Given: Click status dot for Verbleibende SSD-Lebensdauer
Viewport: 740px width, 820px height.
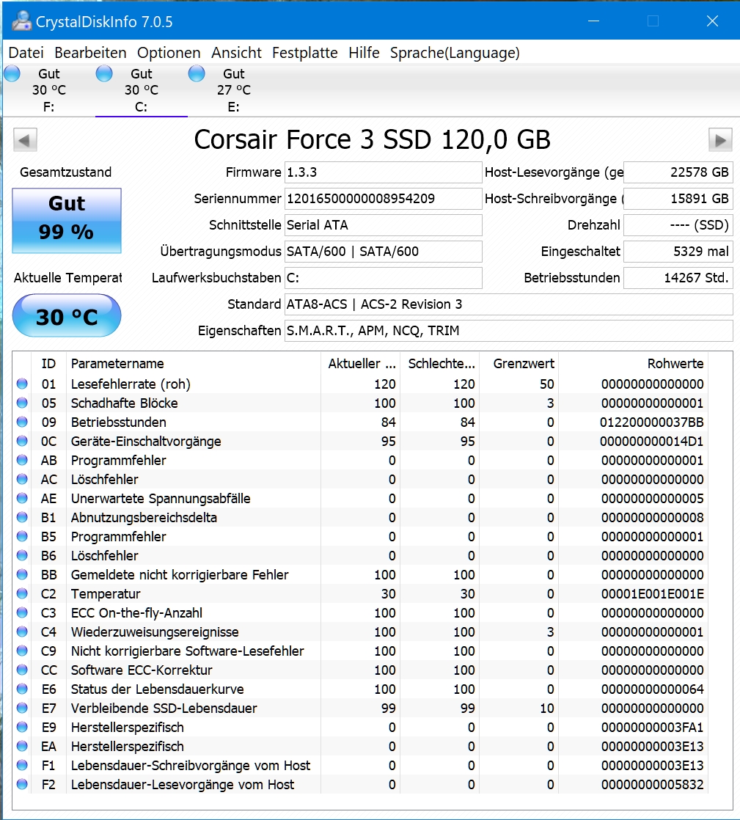Looking at the screenshot, I should click(22, 708).
